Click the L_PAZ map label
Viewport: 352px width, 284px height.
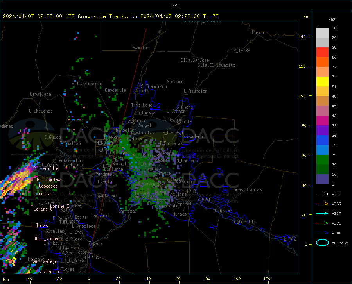[x=290, y=239]
